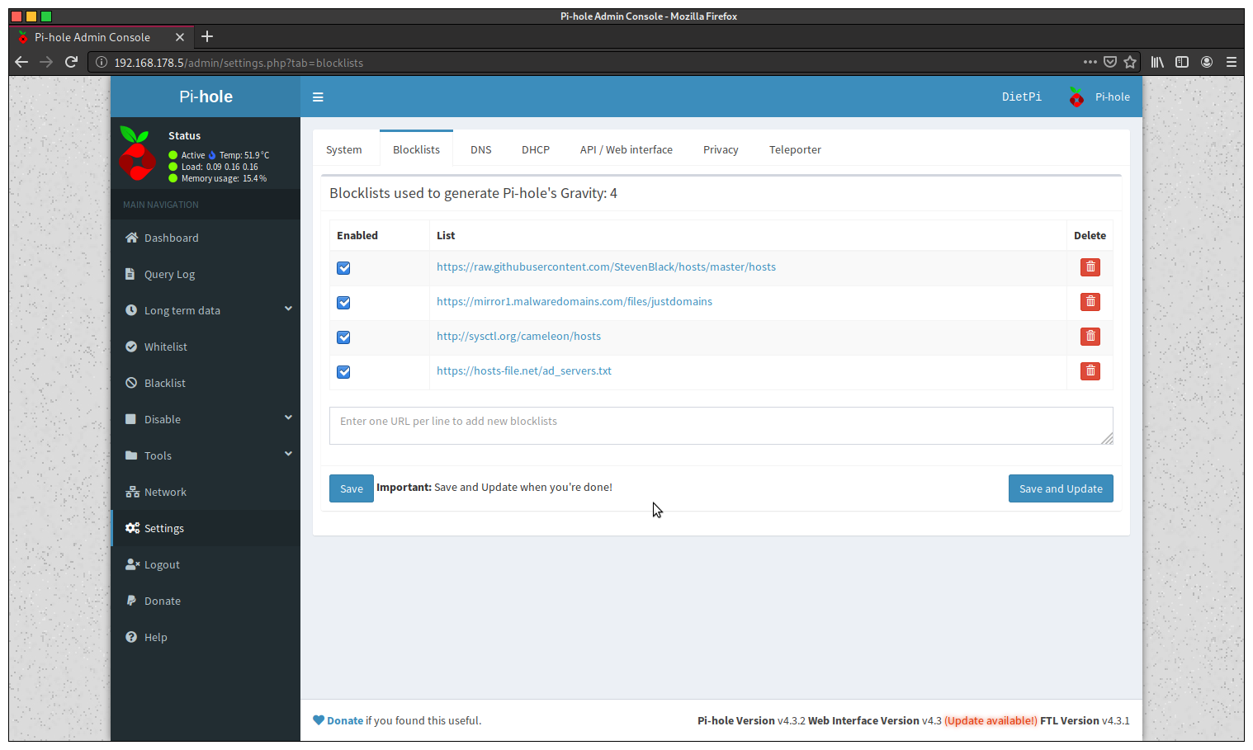The height and width of the screenshot is (750, 1253).
Task: Click the Firefox reload page icon
Action: tap(72, 62)
